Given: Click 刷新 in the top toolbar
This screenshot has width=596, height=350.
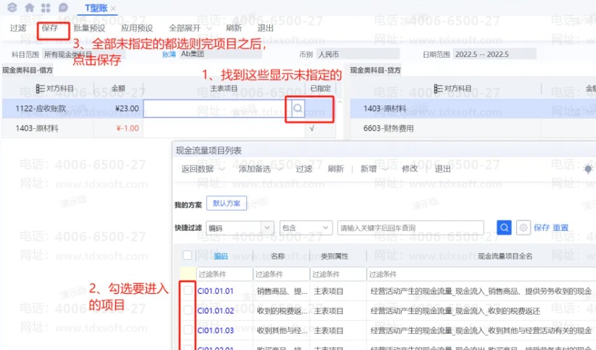Looking at the screenshot, I should point(233,28).
